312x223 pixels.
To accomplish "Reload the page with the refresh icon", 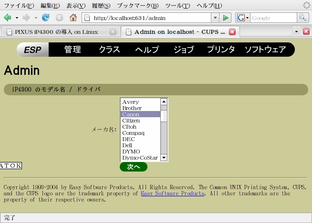I will pos(46,18).
